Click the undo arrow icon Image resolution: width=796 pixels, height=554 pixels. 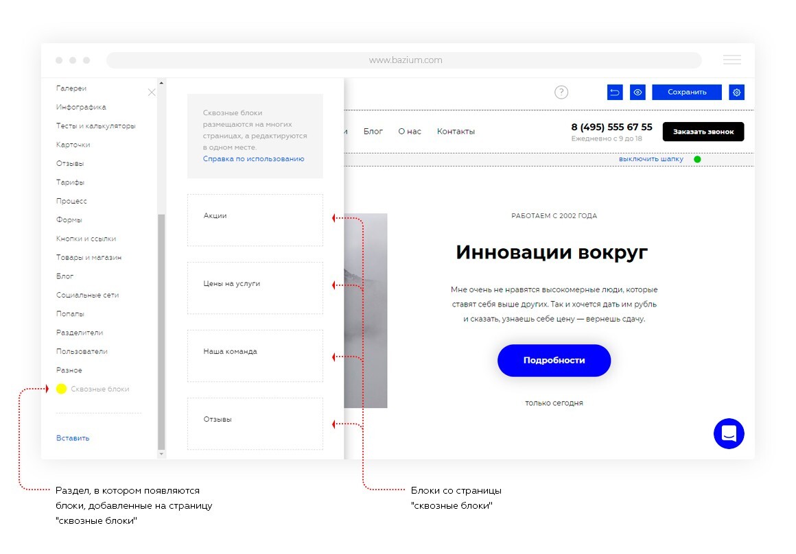(x=614, y=93)
